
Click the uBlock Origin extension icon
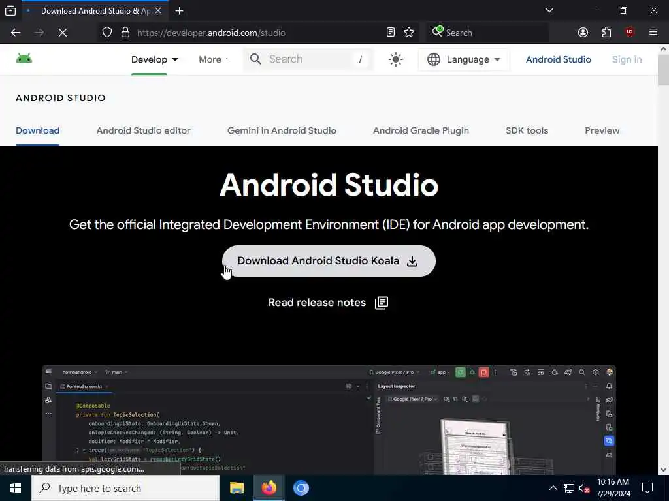(630, 33)
